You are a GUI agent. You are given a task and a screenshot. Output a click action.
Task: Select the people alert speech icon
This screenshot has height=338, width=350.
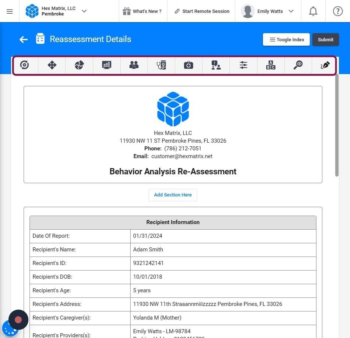coord(216,65)
